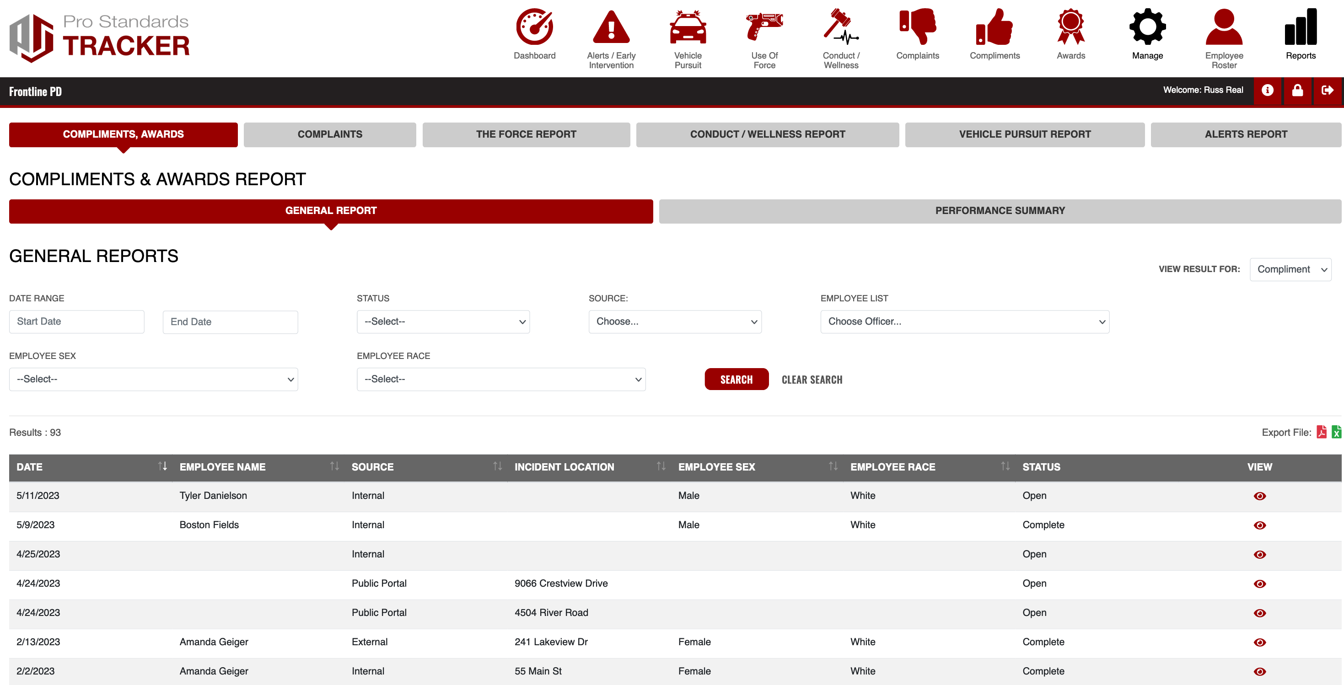Click the Start Date field
This screenshot has width=1344, height=685.
pos(77,322)
